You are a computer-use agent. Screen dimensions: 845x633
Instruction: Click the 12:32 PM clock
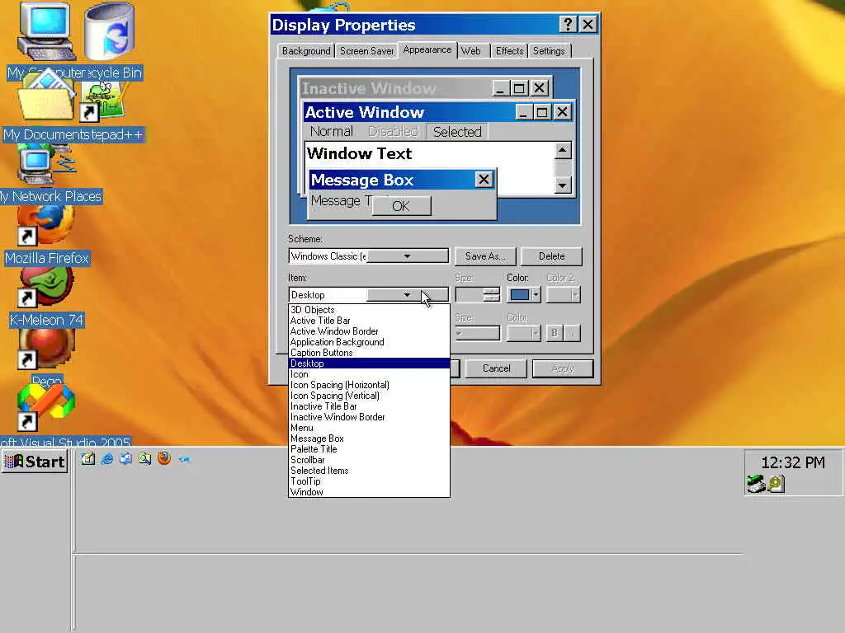pyautogui.click(x=793, y=462)
